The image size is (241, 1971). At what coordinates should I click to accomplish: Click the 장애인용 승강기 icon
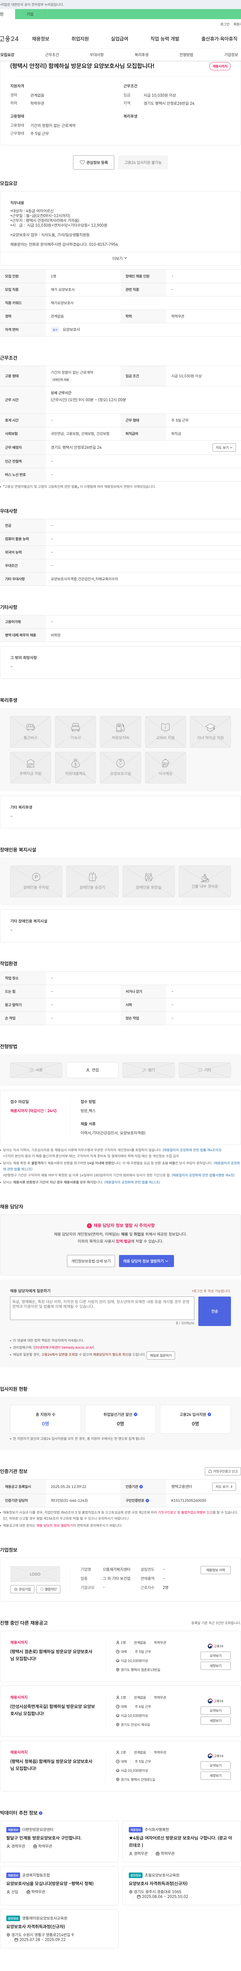tap(92, 881)
